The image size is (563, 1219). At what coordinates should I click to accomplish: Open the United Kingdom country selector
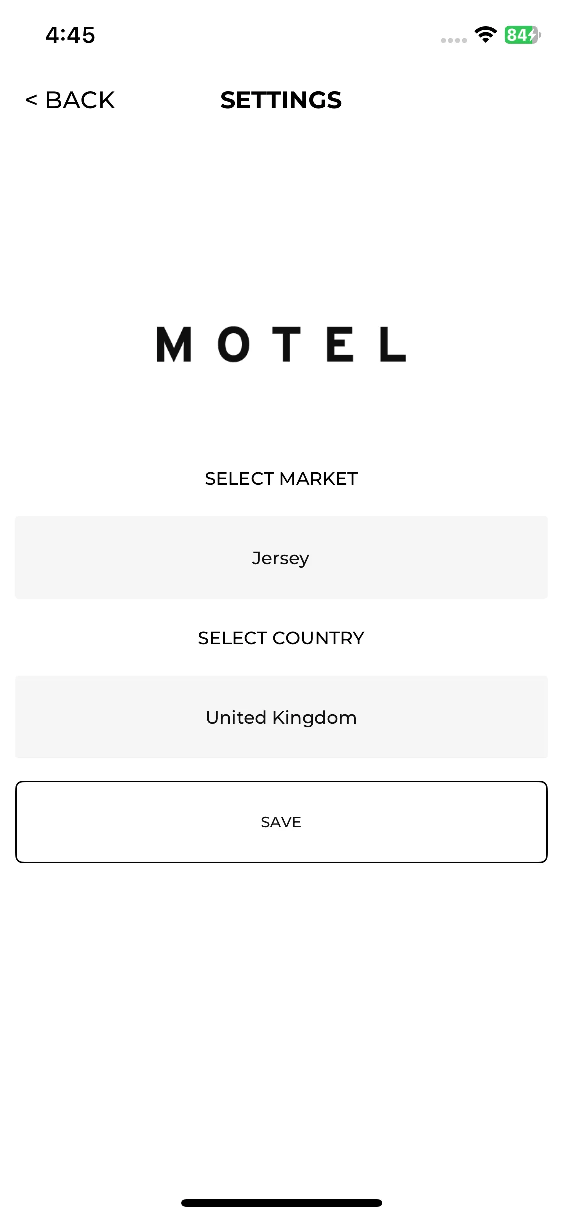pos(281,717)
